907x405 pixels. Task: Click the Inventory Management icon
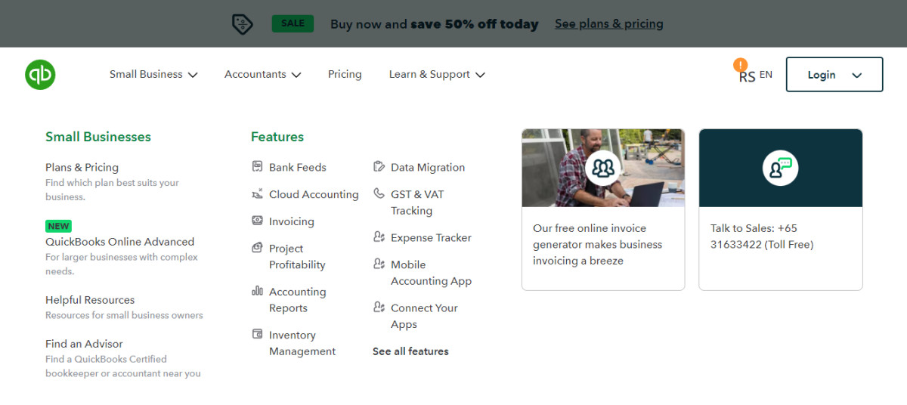[257, 334]
